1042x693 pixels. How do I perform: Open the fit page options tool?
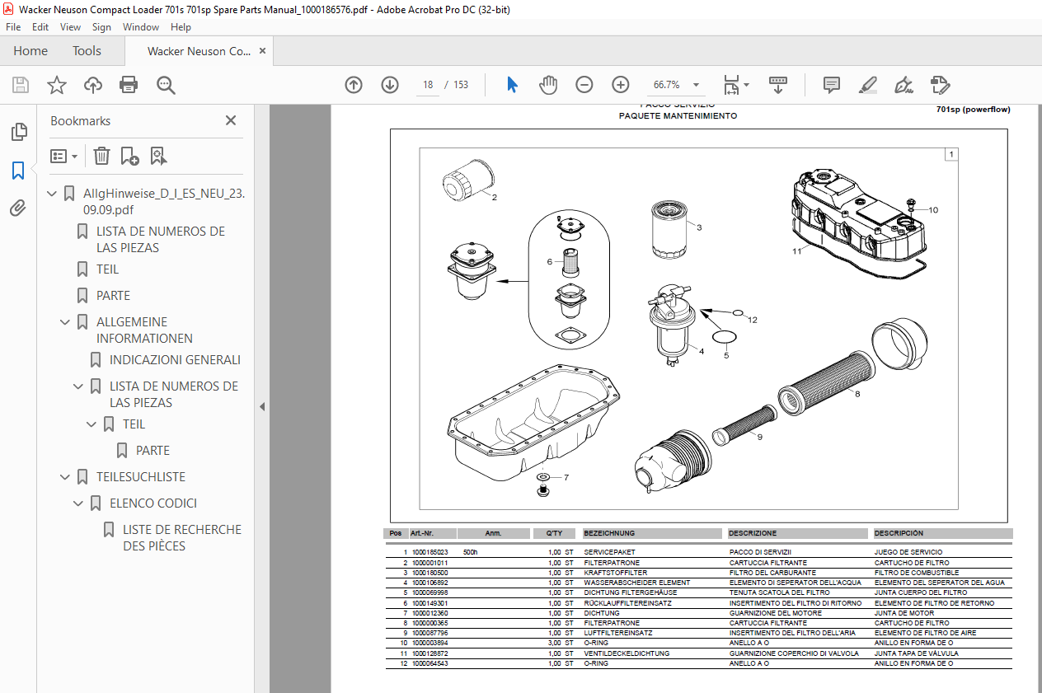click(736, 85)
